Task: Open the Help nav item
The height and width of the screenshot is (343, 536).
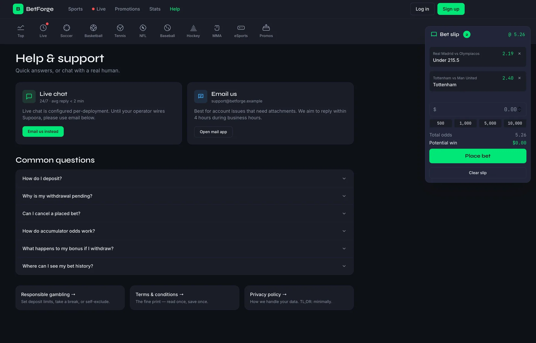Action: [175, 9]
